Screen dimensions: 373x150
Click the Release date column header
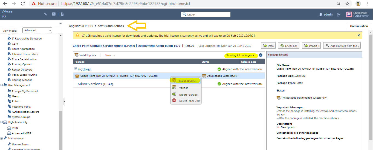click(x=252, y=62)
